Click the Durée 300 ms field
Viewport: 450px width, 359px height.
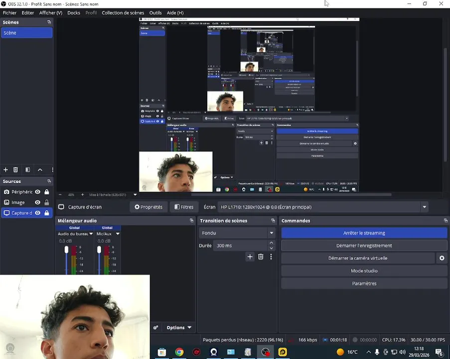240,245
